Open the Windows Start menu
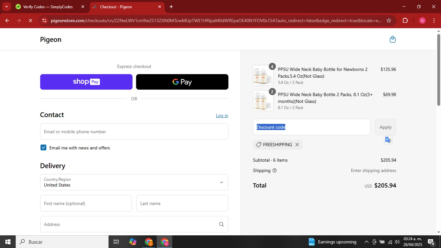The height and width of the screenshot is (248, 441). 8,242
